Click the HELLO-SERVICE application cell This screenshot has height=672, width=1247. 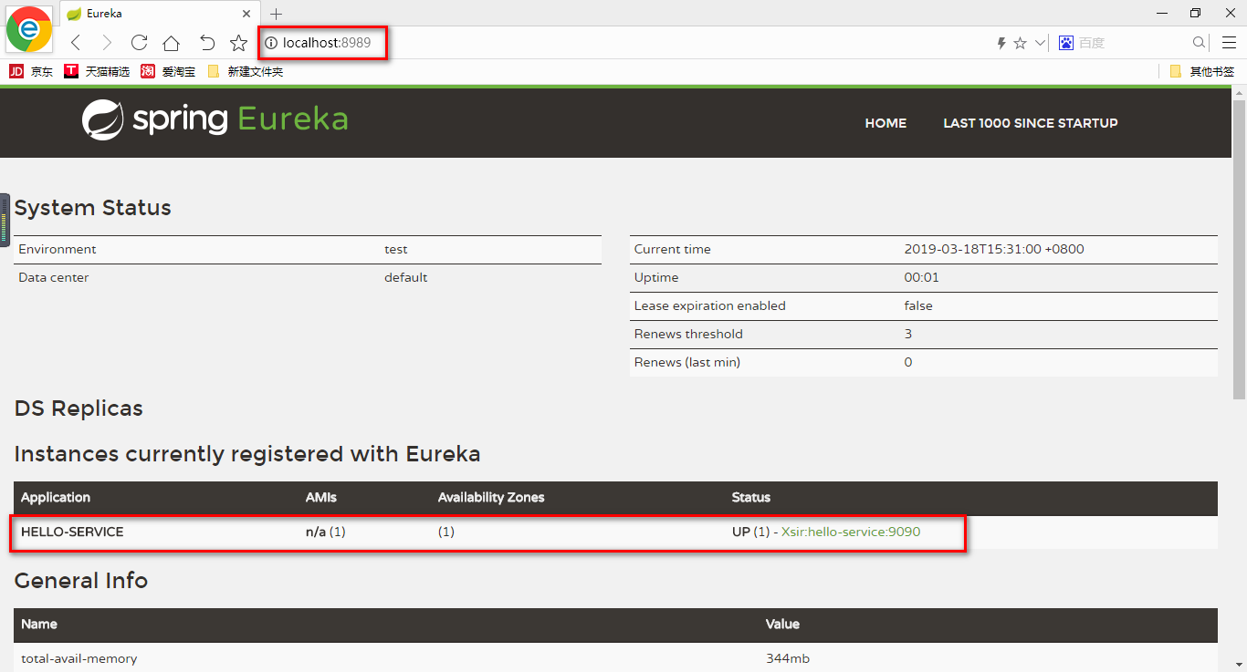click(72, 532)
